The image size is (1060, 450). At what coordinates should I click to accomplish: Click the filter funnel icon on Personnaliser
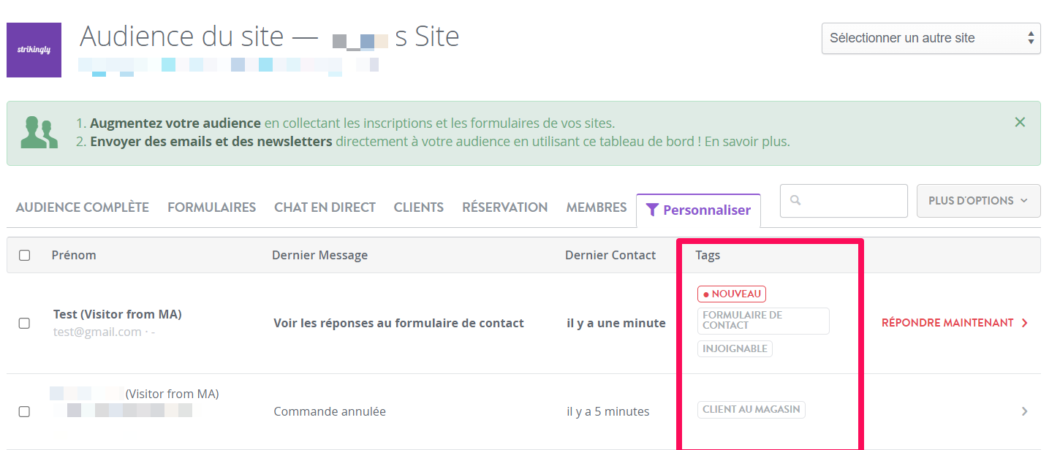click(x=652, y=210)
